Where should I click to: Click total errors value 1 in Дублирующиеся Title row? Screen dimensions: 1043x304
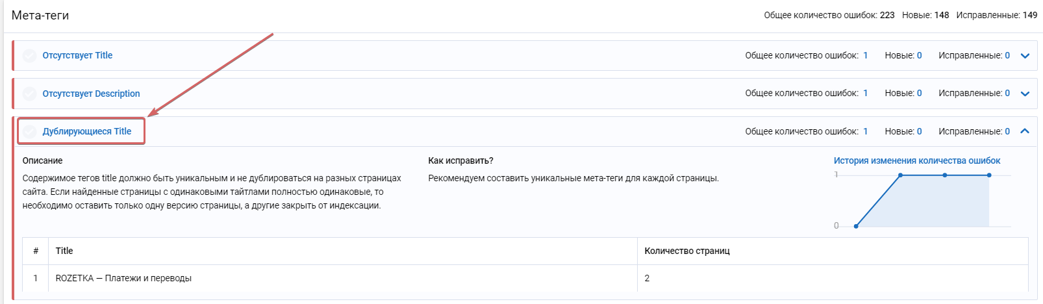865,131
